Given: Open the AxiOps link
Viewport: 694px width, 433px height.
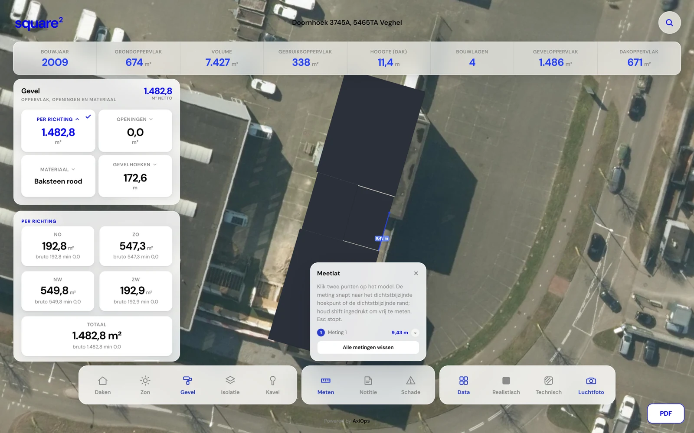Looking at the screenshot, I should (x=361, y=421).
